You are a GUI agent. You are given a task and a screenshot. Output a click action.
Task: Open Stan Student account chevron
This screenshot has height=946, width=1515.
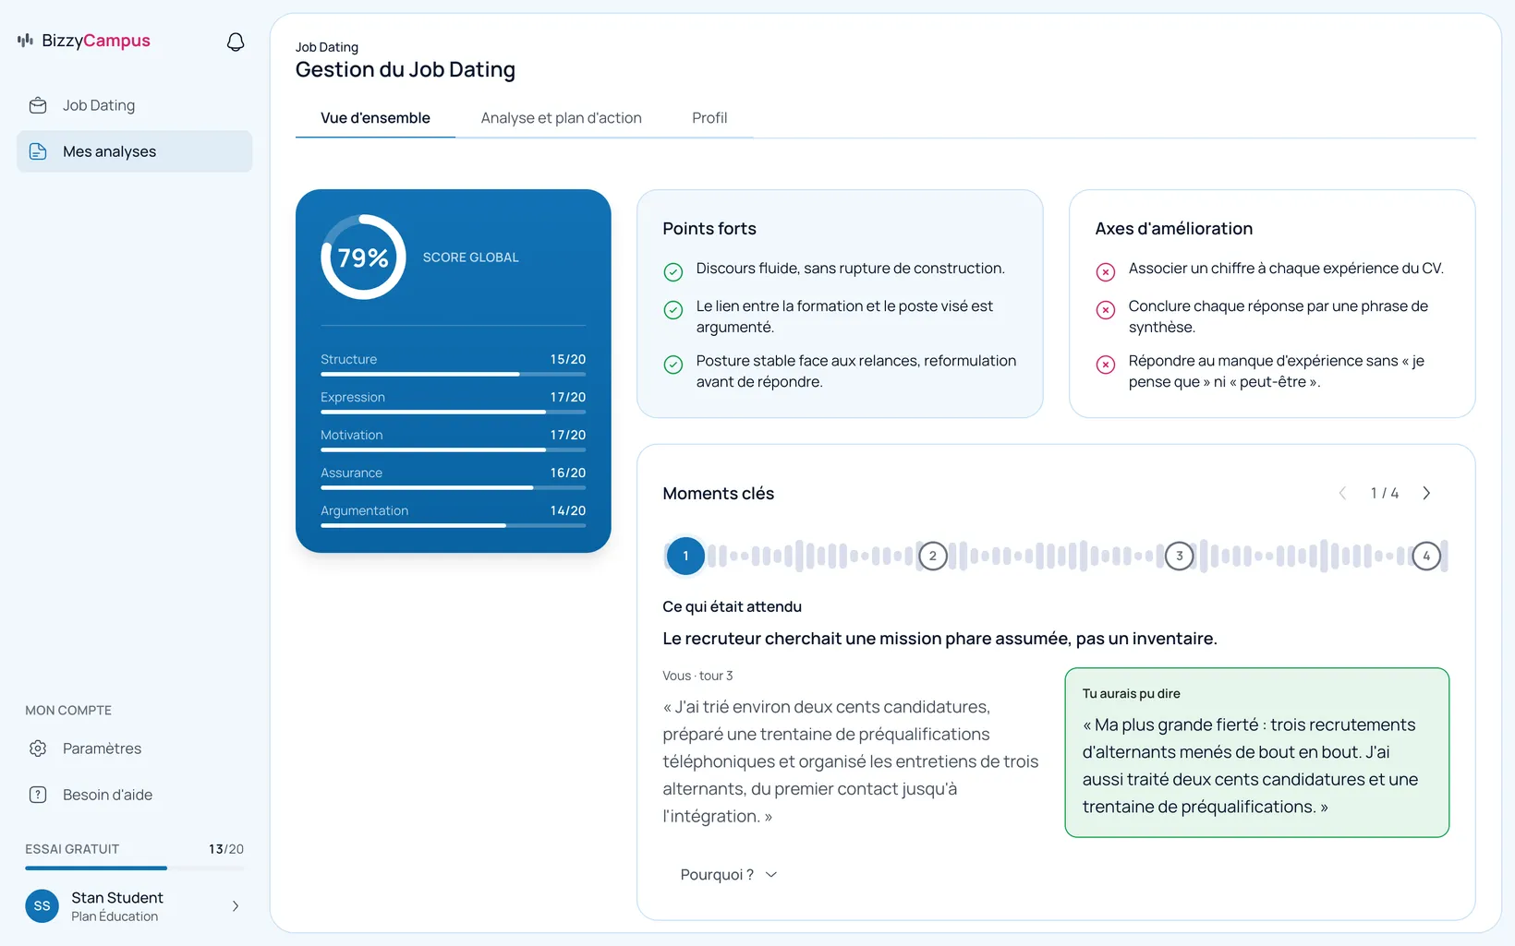[236, 906]
